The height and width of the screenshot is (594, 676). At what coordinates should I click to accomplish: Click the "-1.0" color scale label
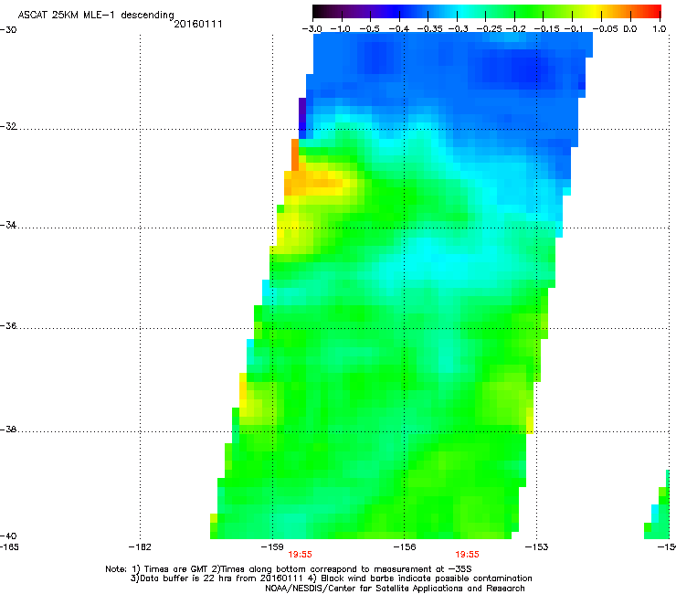tap(340, 29)
